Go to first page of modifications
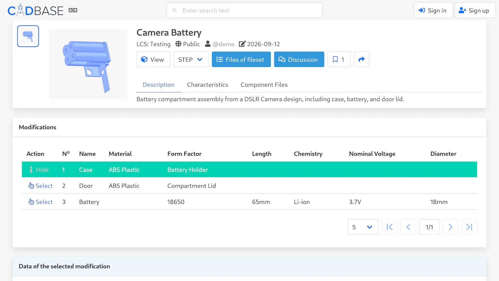Viewport: 499px width, 281px height. coord(390,227)
